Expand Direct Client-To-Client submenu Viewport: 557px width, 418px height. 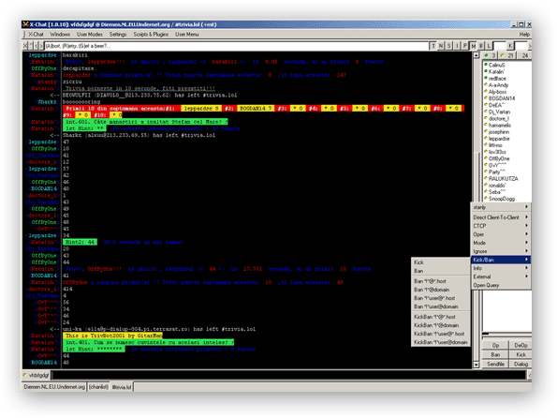(x=501, y=217)
